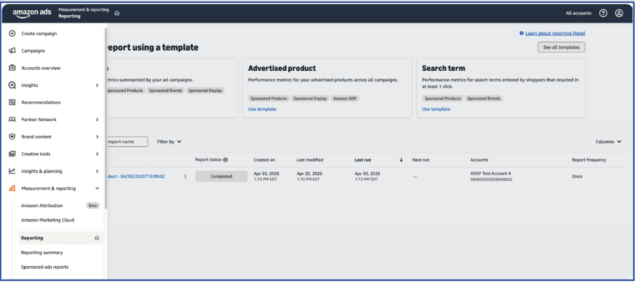Viewport: 635px width, 283px height.
Task: Expand the Partner Network submenu chevron
Action: coord(97,120)
